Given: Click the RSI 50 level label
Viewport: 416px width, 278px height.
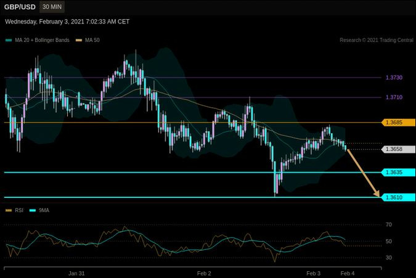Looking at the screenshot, I should 389,242.
